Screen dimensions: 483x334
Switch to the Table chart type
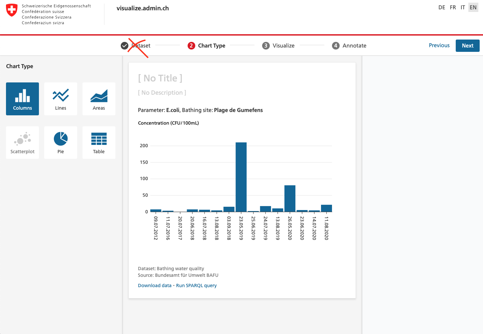(99, 142)
